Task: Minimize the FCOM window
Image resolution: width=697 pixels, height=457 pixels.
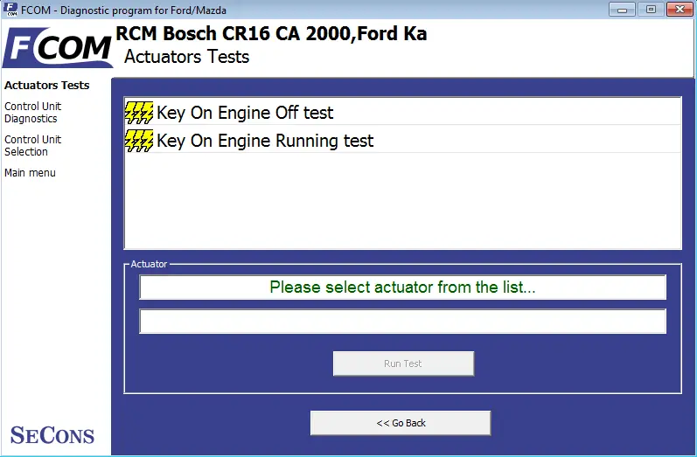Action: click(x=622, y=10)
